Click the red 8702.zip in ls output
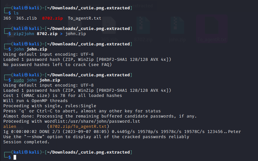258x161 pixels. pos(52,18)
